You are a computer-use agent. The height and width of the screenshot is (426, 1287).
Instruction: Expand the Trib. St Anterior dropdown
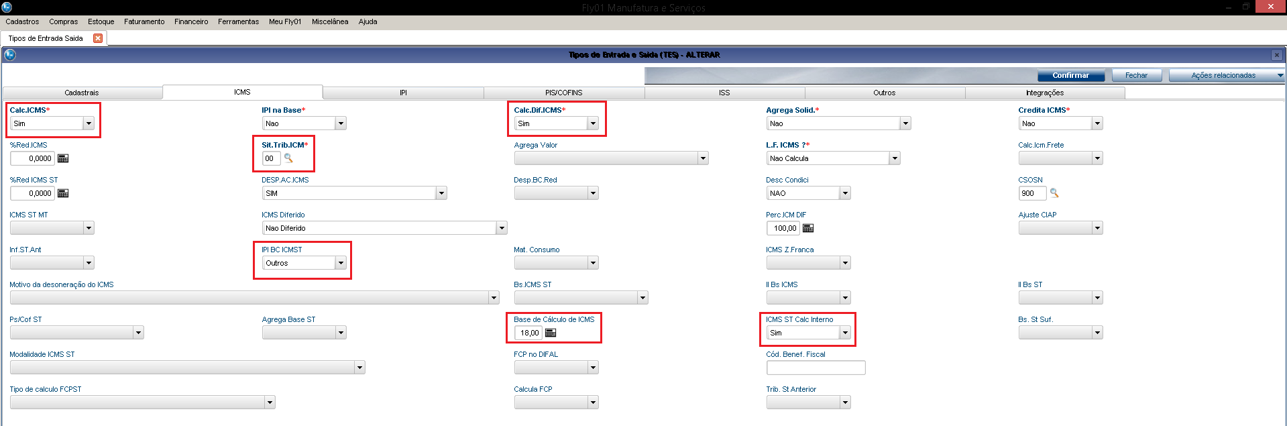click(x=845, y=403)
